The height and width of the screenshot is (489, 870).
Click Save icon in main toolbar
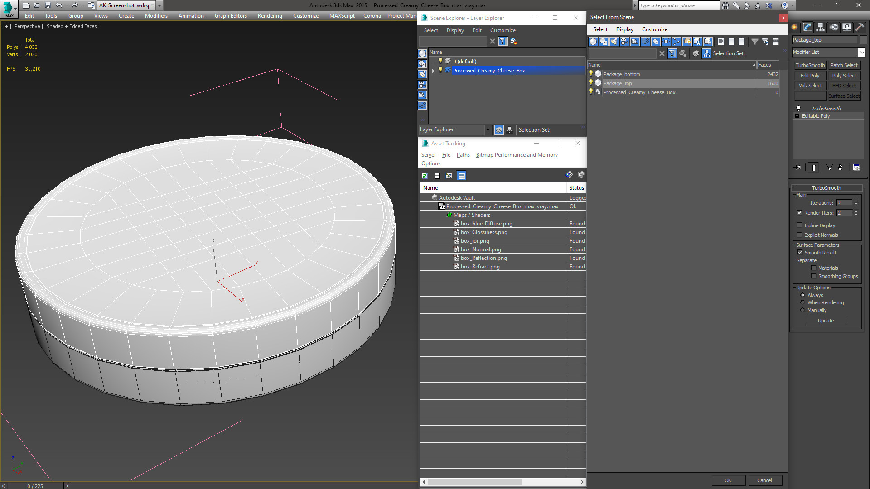click(x=48, y=5)
